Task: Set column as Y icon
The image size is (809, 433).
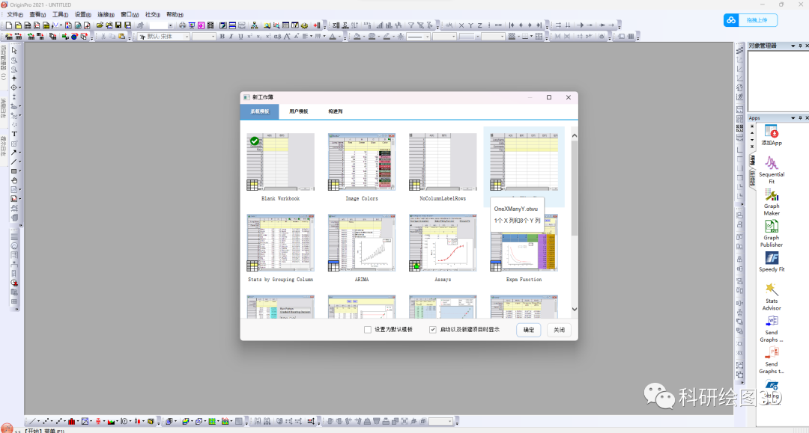Action: point(470,25)
